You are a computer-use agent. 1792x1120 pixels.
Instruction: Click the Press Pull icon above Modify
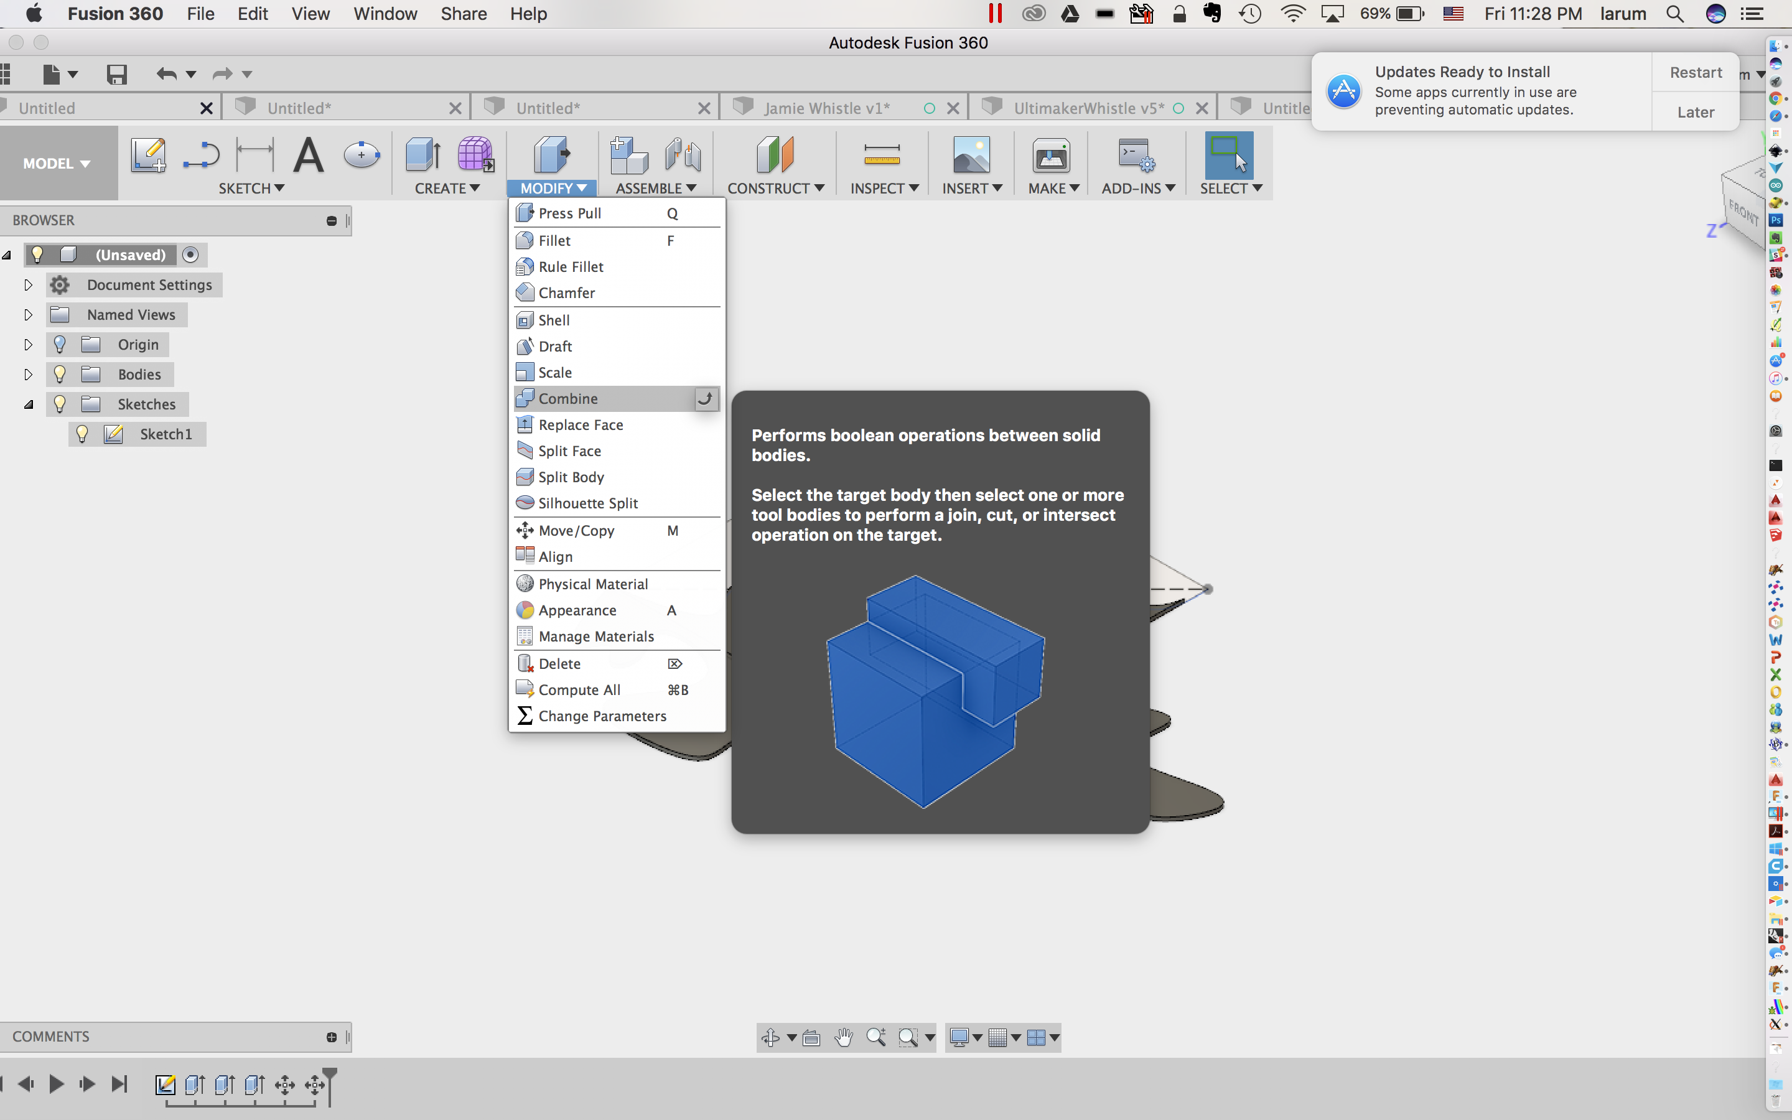click(x=552, y=155)
